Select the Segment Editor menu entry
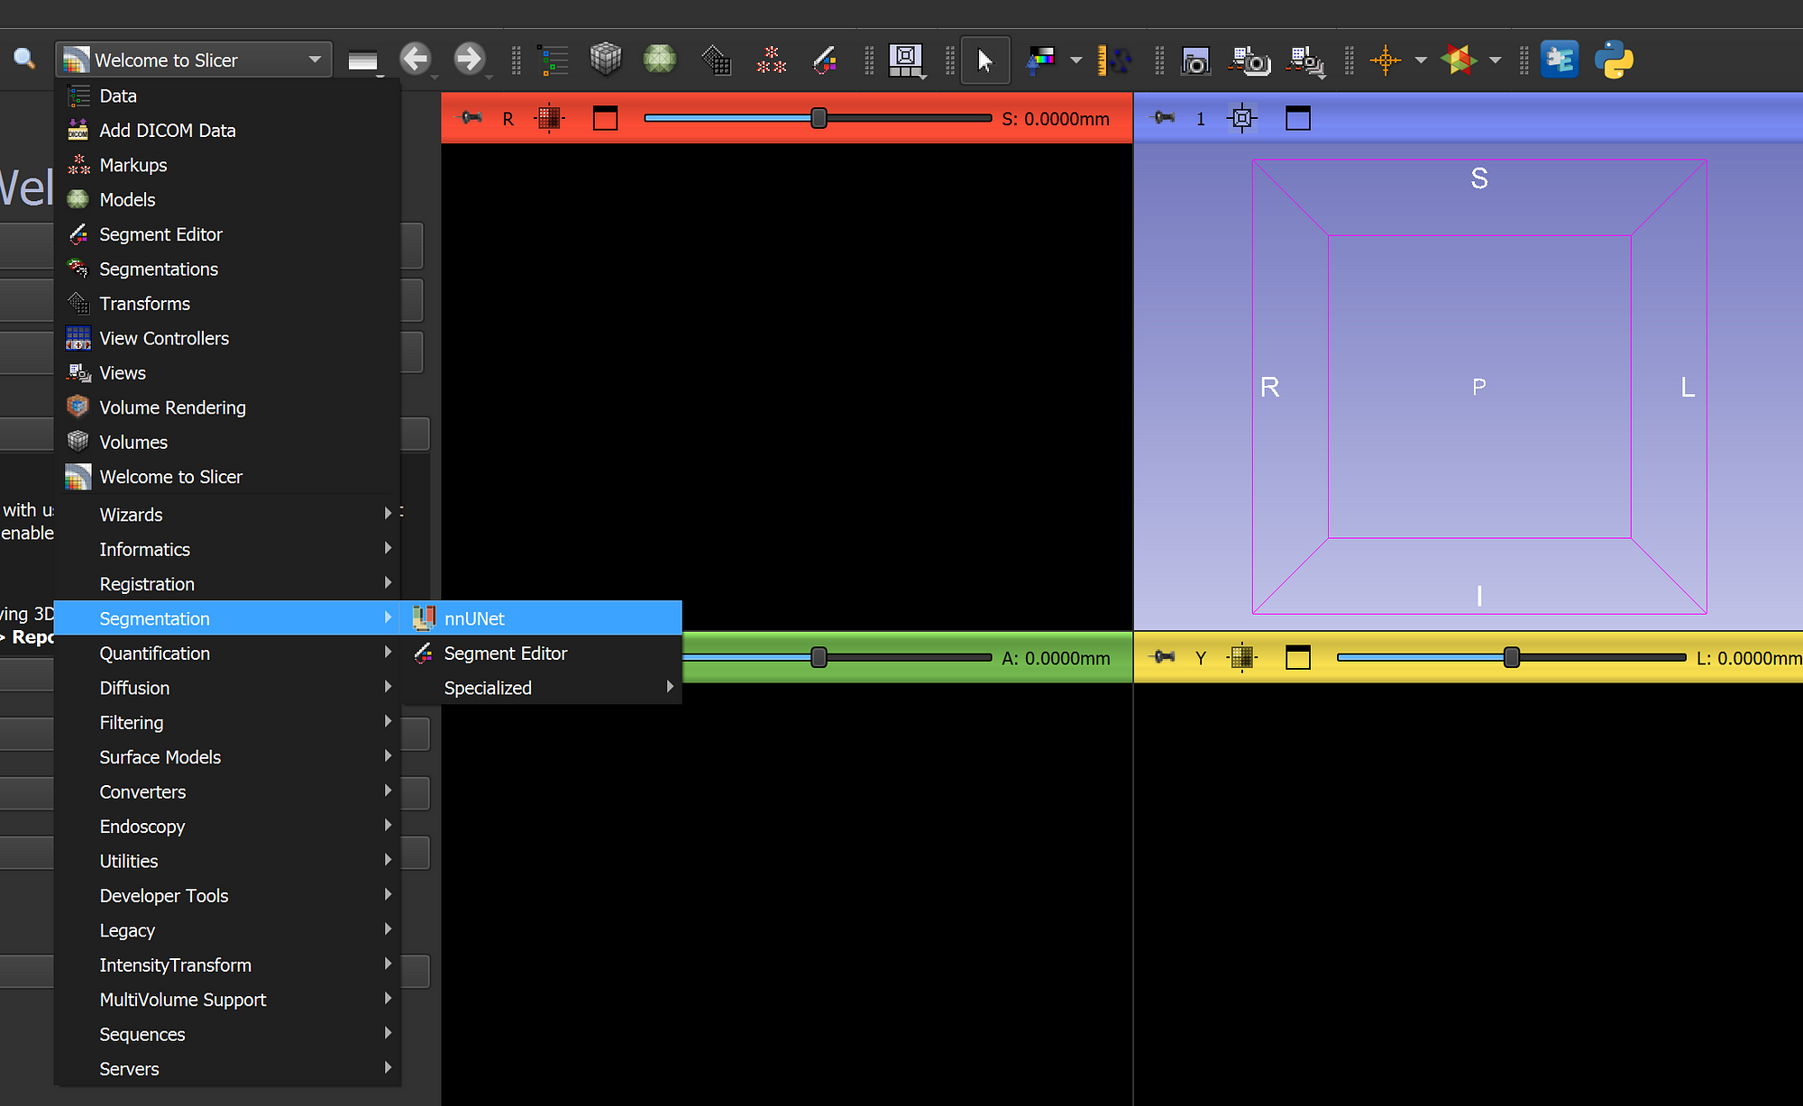The width and height of the screenshot is (1803, 1106). pos(505,653)
